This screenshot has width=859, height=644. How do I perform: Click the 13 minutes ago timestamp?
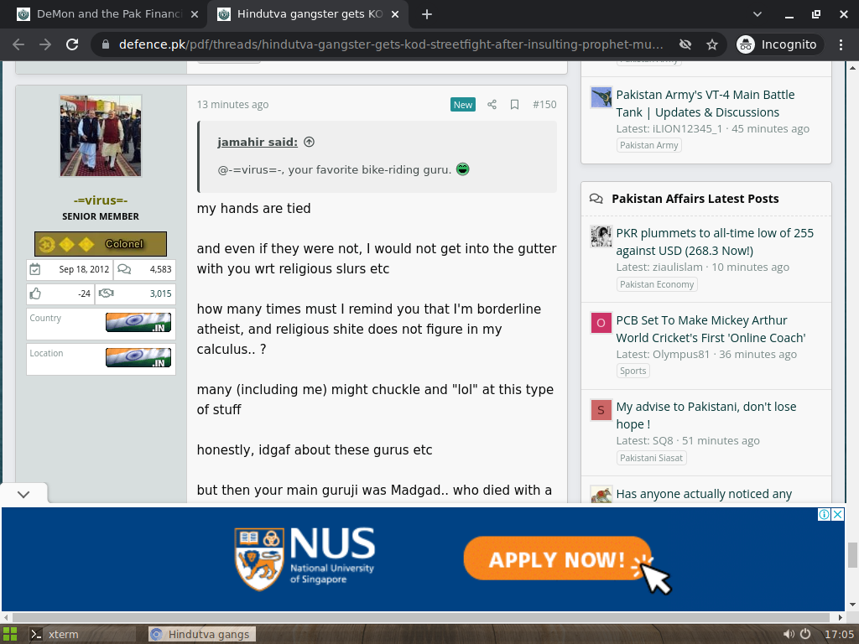(233, 105)
